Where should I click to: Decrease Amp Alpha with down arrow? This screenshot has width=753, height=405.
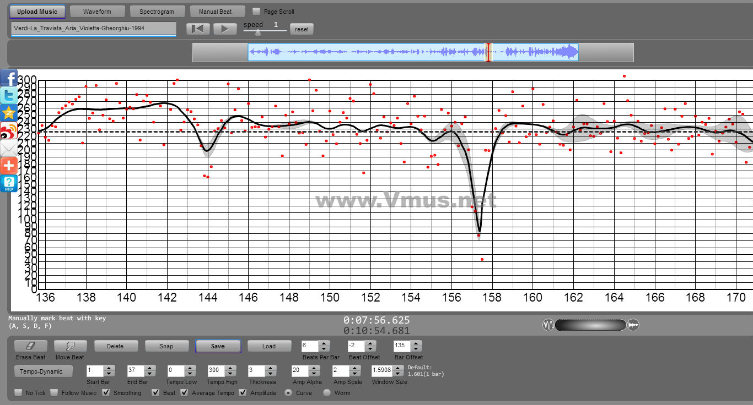[315, 374]
